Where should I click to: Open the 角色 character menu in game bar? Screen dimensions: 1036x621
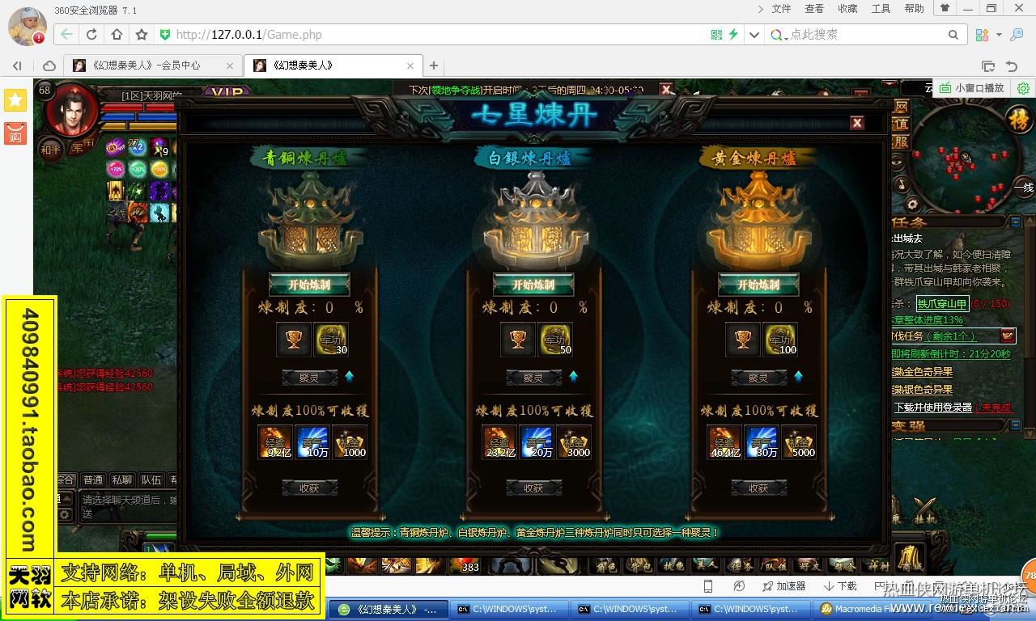coord(606,566)
